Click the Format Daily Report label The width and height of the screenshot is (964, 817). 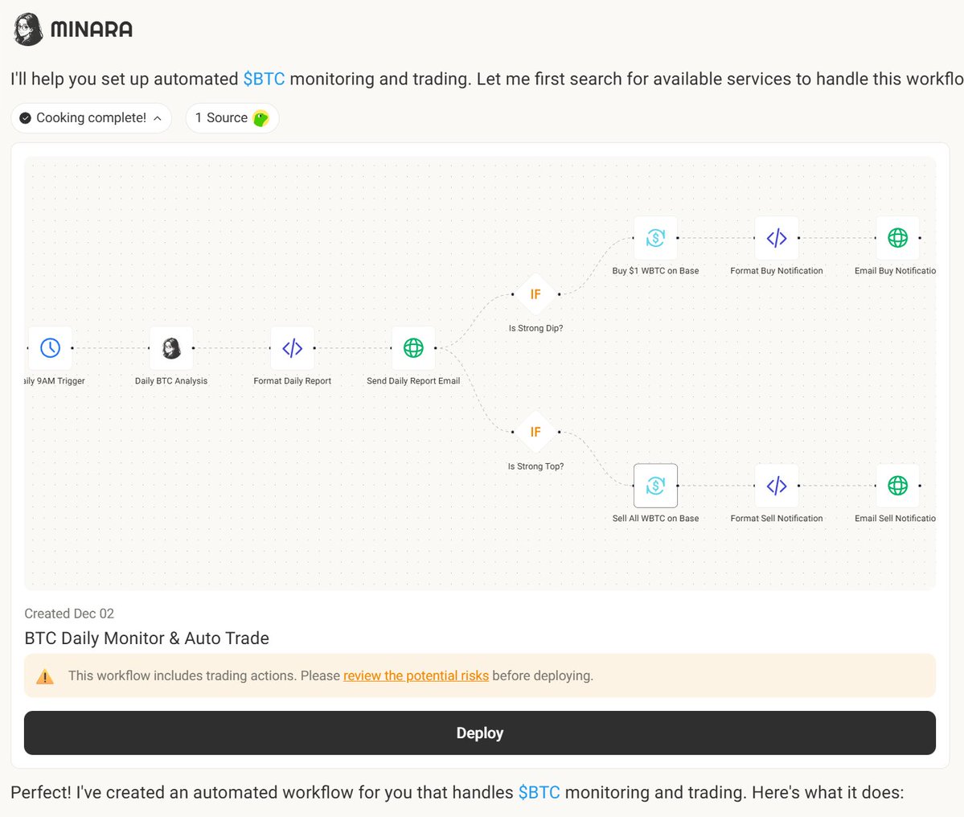click(x=292, y=381)
